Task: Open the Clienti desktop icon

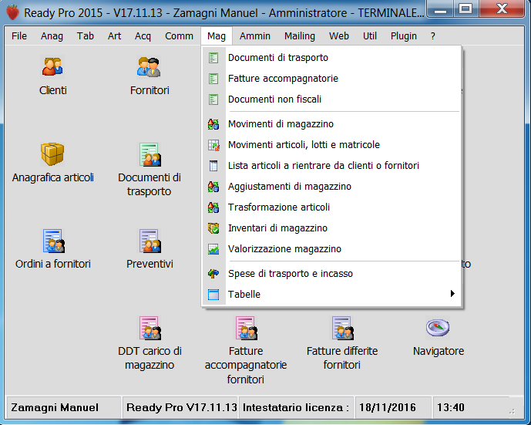Action: coord(52,66)
